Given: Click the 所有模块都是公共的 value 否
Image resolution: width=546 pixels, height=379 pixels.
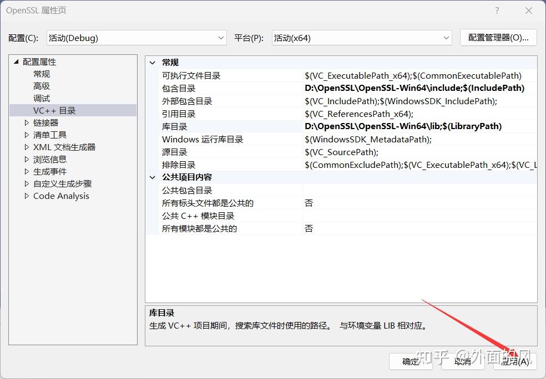Looking at the screenshot, I should [x=309, y=228].
